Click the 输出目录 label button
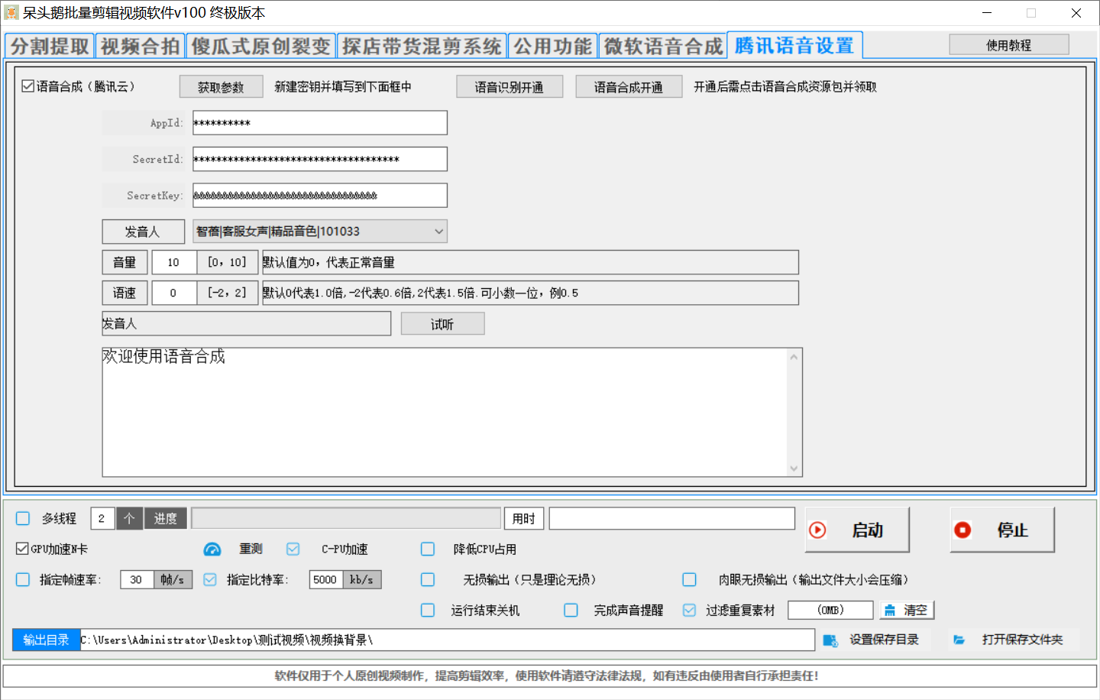The image size is (1100, 700). point(47,640)
